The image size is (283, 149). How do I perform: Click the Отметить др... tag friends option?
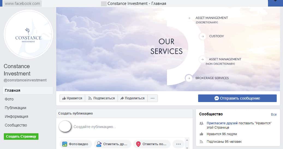point(112,144)
